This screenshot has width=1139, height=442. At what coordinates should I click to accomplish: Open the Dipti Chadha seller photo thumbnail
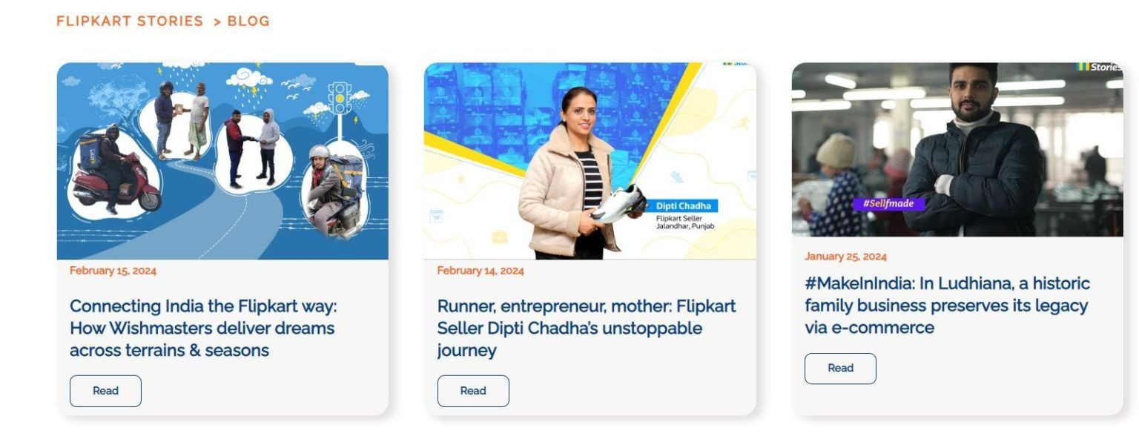tap(590, 161)
